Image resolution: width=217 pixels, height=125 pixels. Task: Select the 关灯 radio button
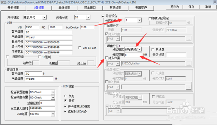point(65,96)
